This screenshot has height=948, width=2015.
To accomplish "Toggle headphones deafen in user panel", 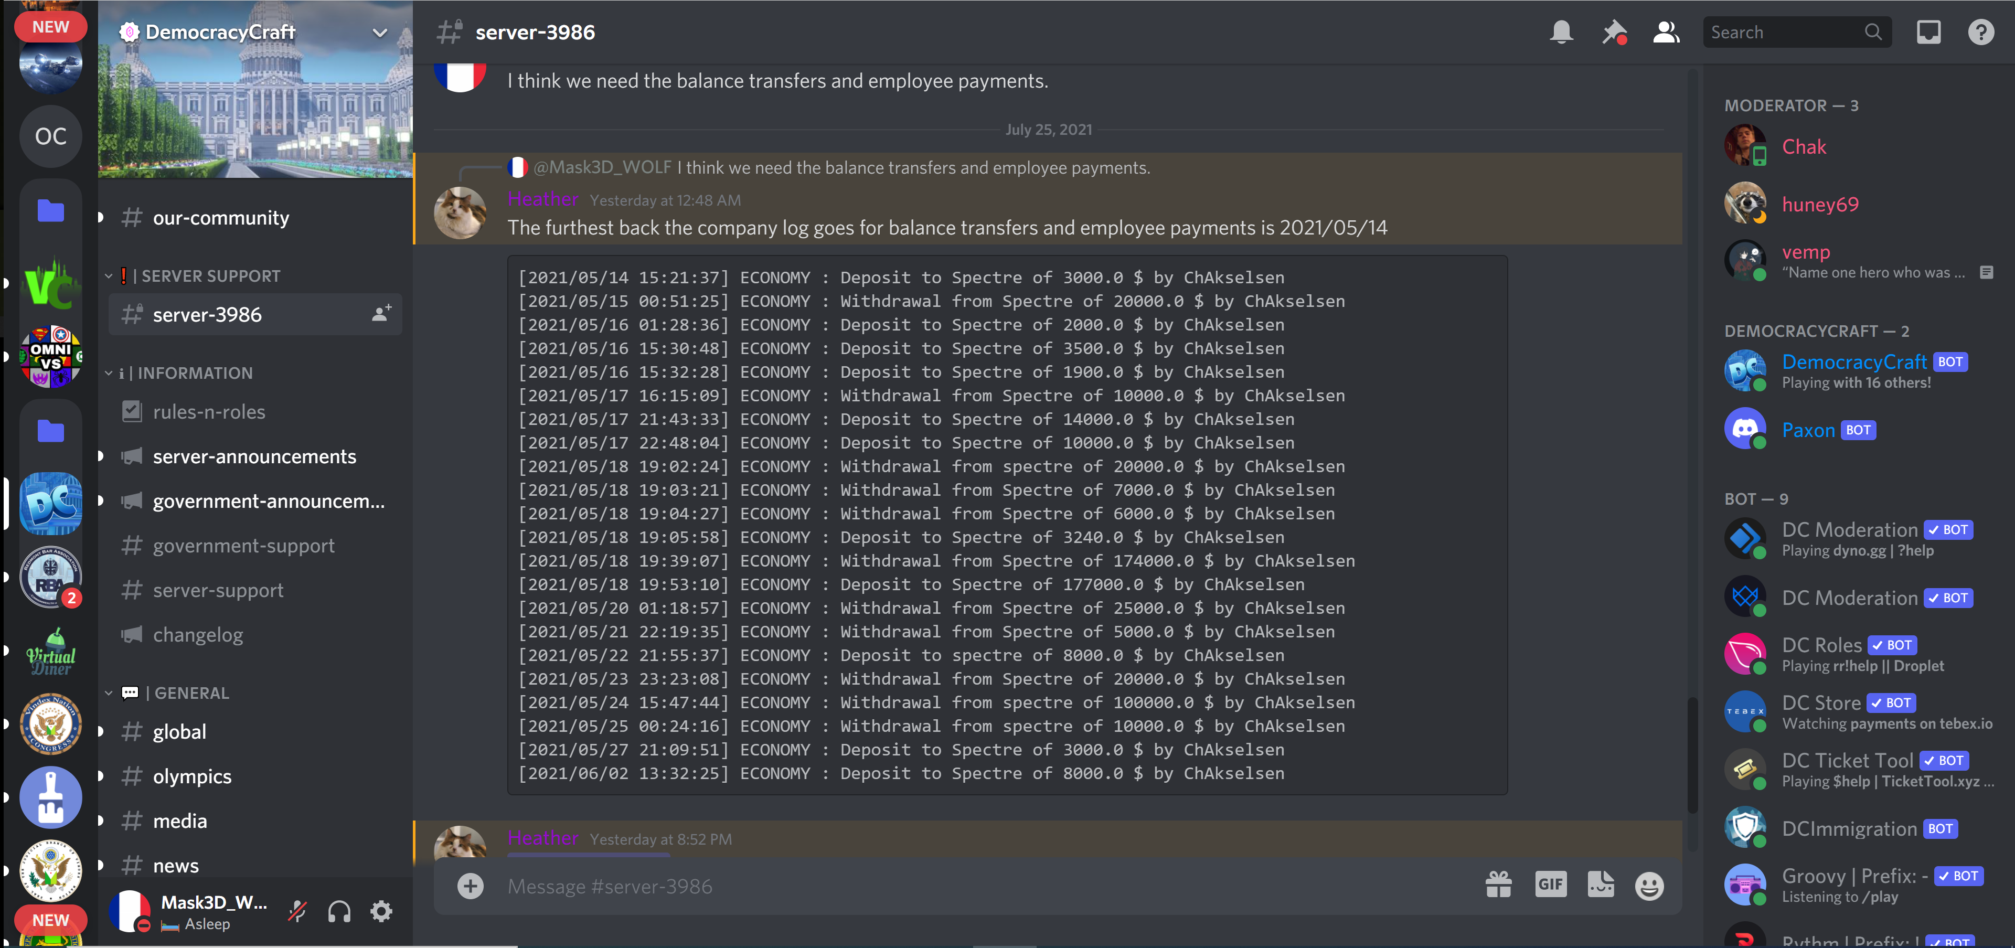I will point(339,911).
